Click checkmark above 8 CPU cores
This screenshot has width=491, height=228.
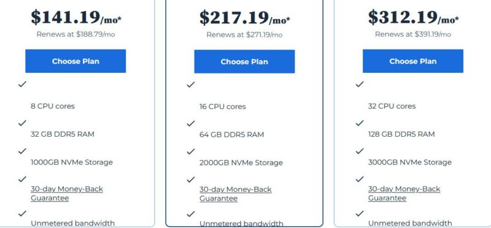22,84
